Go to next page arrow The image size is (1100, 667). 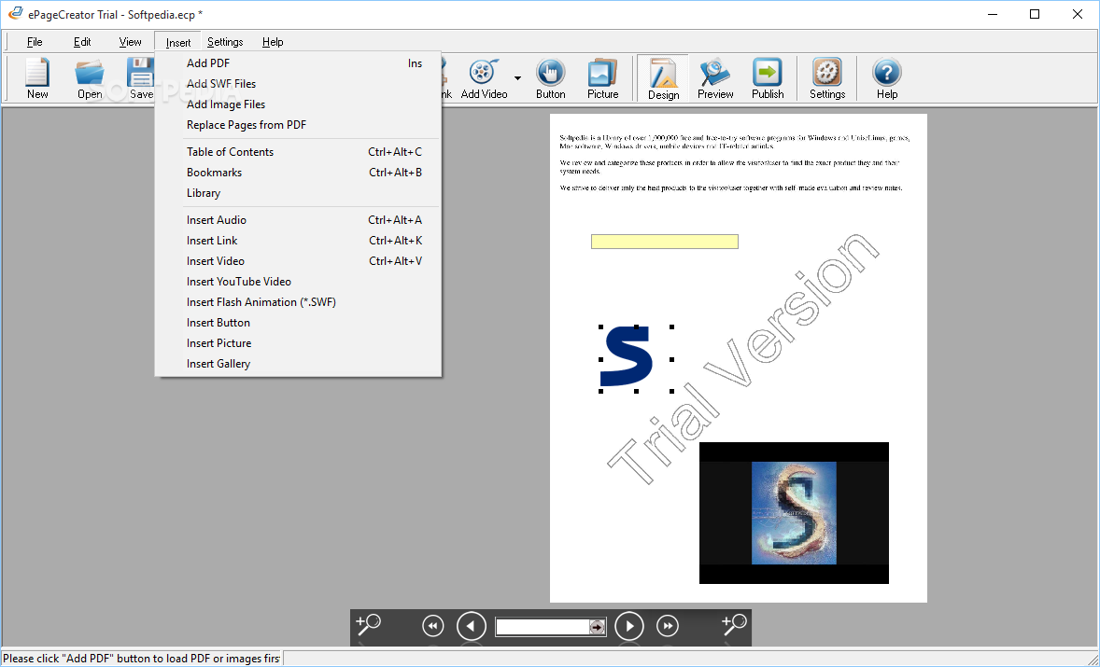[x=629, y=626]
